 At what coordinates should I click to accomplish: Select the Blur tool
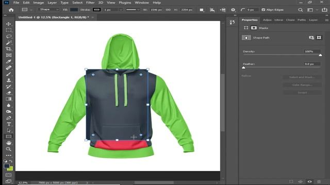[x=9, y=105]
